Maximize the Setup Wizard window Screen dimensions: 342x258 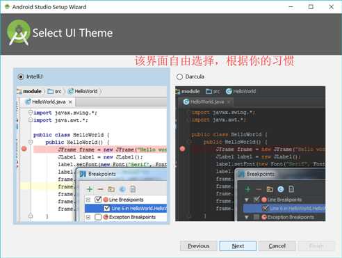(311, 7)
